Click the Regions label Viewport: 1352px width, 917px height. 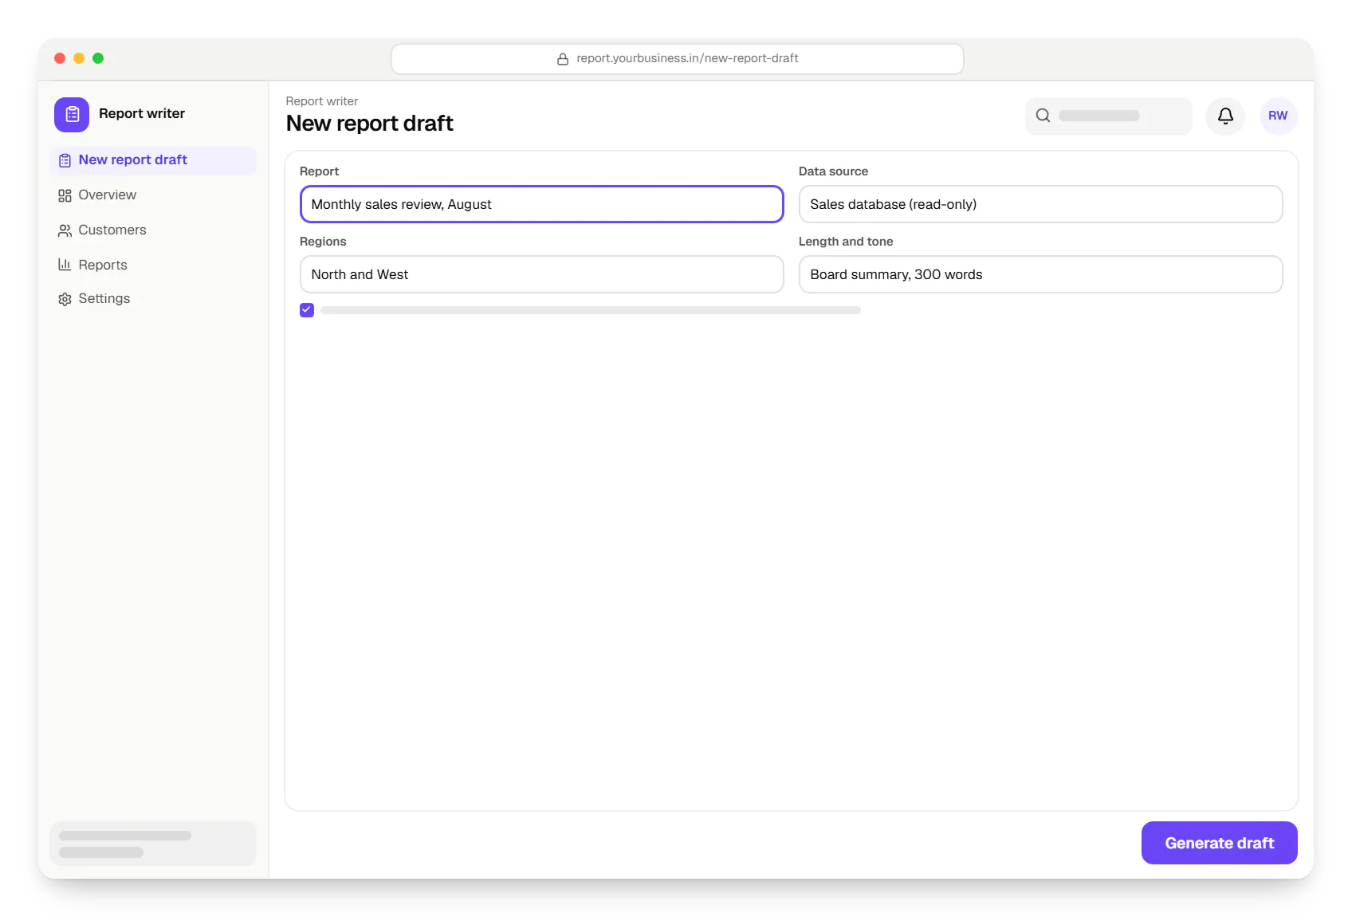point(323,242)
